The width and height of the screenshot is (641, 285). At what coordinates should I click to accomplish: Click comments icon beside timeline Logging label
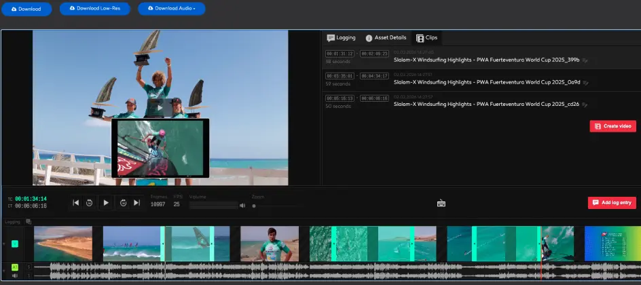pyautogui.click(x=29, y=222)
